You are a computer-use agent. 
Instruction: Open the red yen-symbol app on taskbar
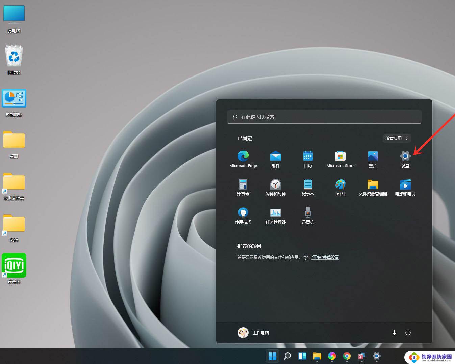(x=361, y=356)
